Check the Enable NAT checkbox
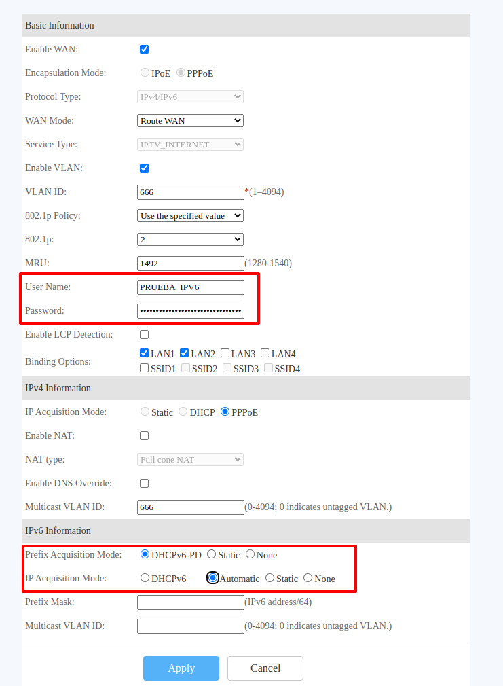This screenshot has height=686, width=503. point(144,435)
